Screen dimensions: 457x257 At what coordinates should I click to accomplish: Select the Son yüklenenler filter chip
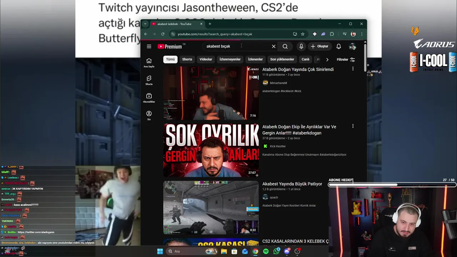tap(282, 59)
